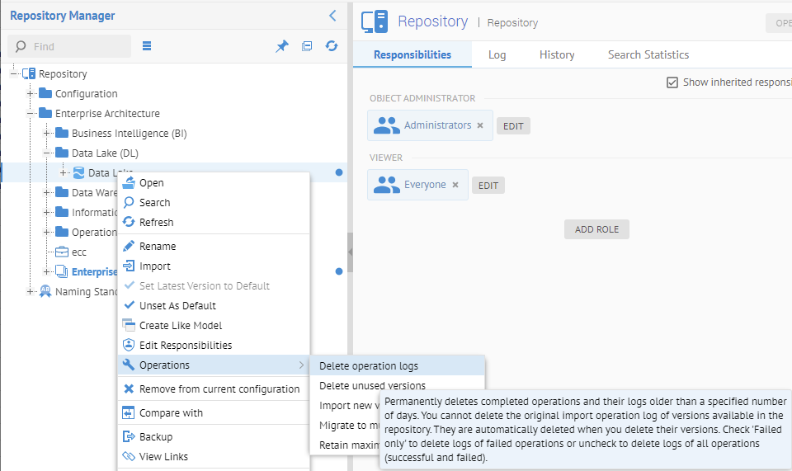
Task: Collapse Repository Manager panel with chevron
Action: click(332, 16)
